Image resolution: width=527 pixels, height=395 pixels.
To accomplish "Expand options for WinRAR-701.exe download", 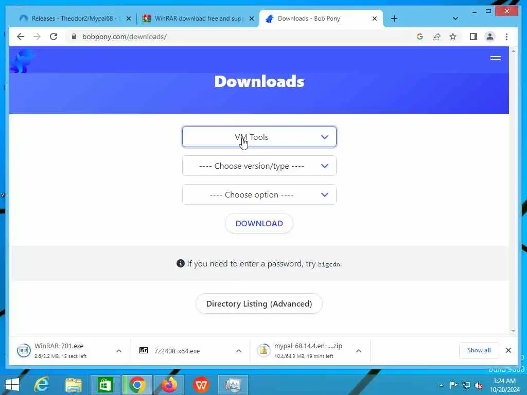I will (119, 351).
